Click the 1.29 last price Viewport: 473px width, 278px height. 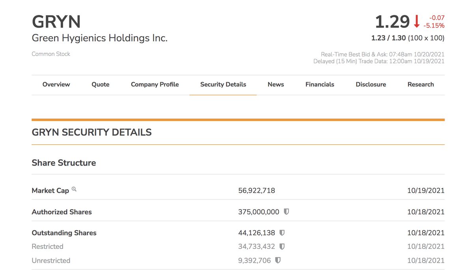click(392, 22)
